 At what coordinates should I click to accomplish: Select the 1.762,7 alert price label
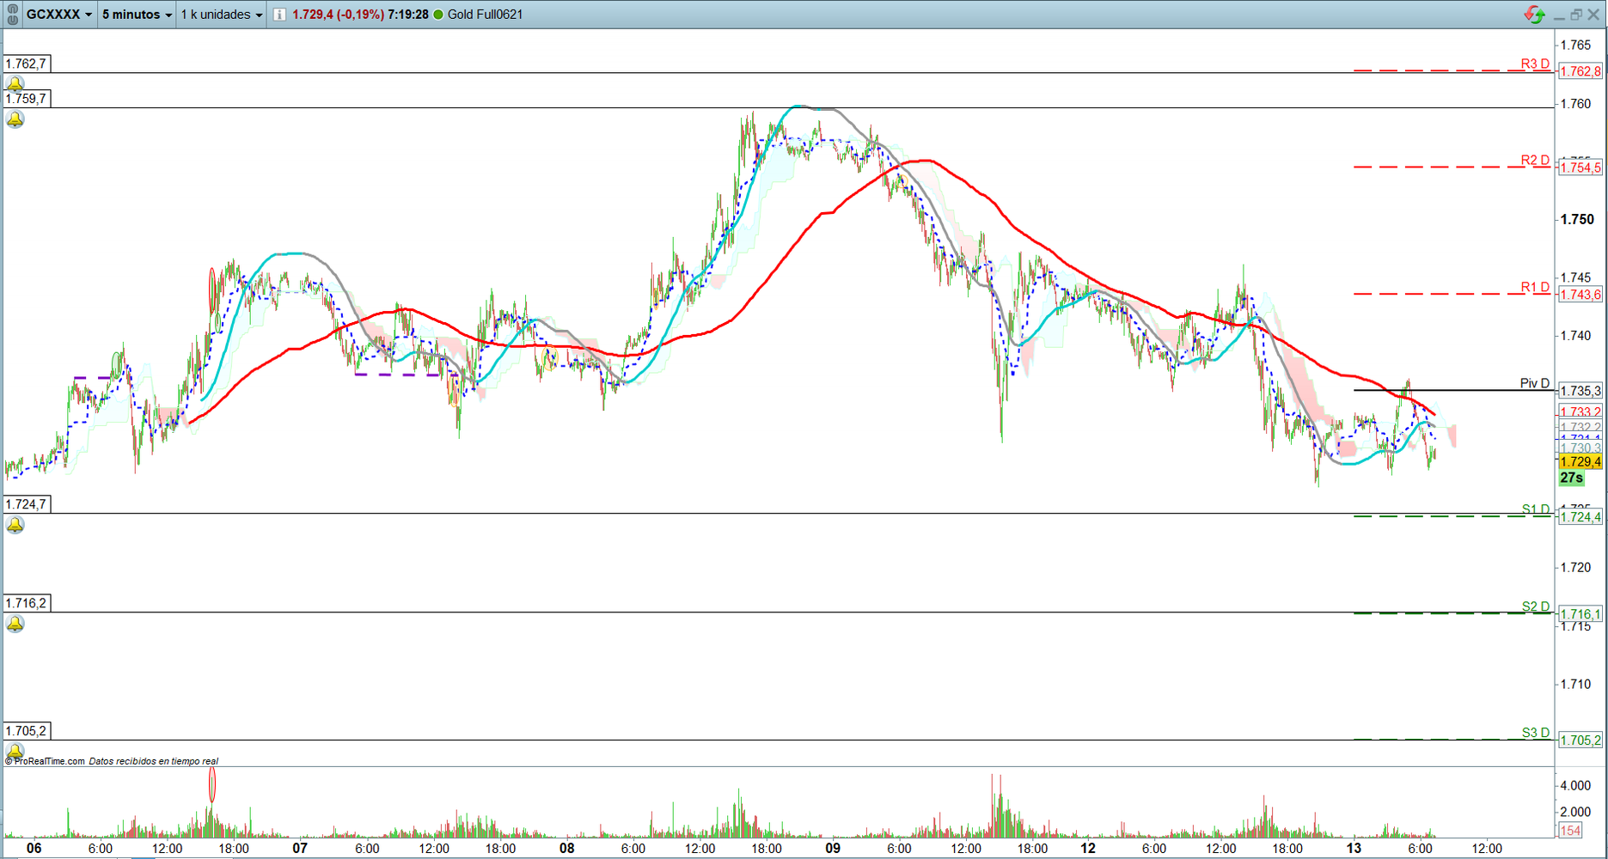coord(27,64)
